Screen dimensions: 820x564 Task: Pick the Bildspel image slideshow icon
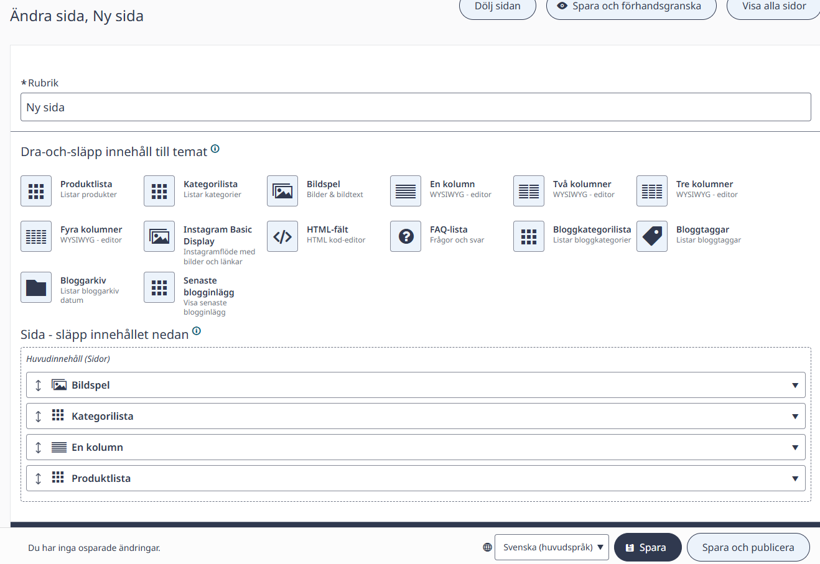282,191
